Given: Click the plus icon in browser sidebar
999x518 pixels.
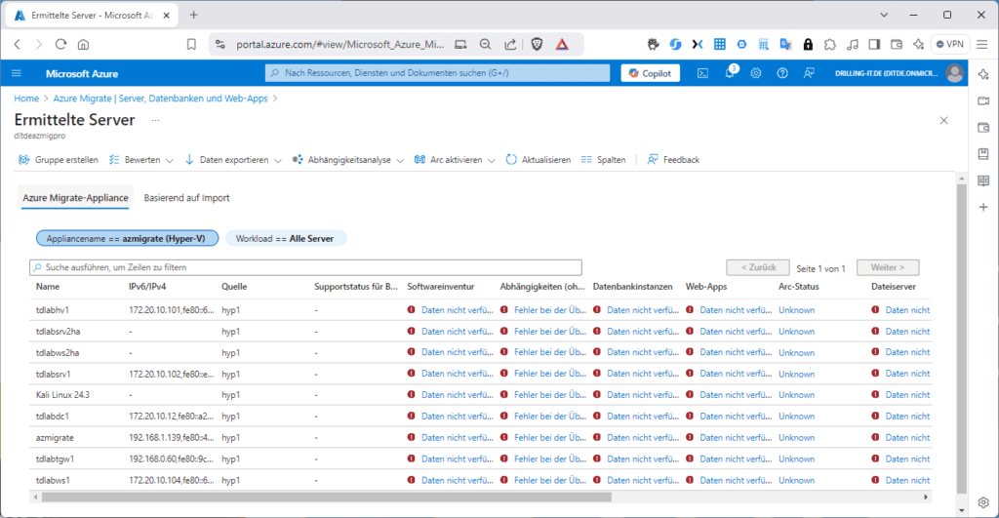Looking at the screenshot, I should click(x=983, y=207).
